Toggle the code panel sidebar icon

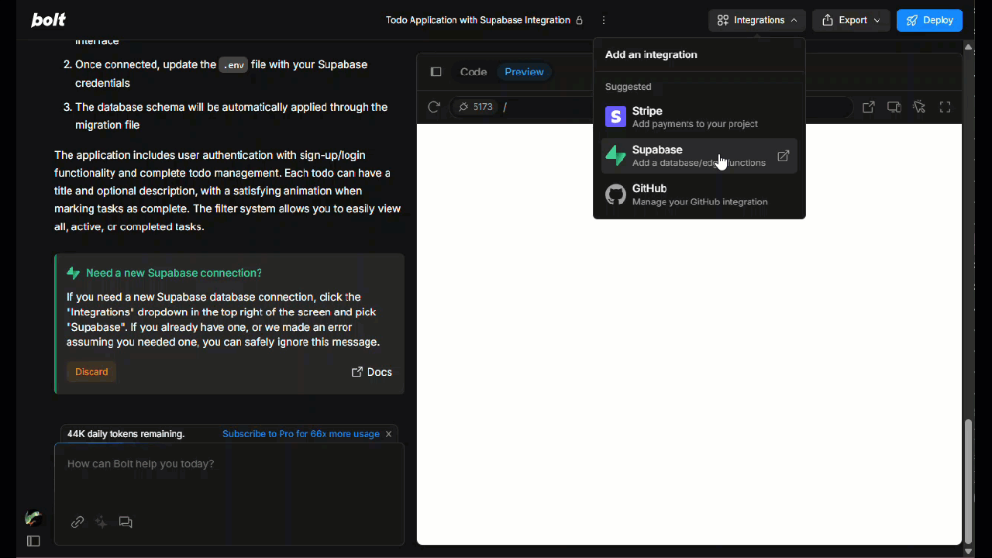click(436, 71)
